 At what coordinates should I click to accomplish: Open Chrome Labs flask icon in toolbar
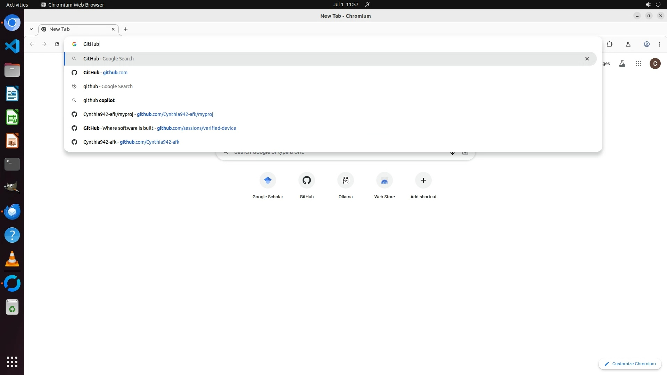[x=628, y=44]
